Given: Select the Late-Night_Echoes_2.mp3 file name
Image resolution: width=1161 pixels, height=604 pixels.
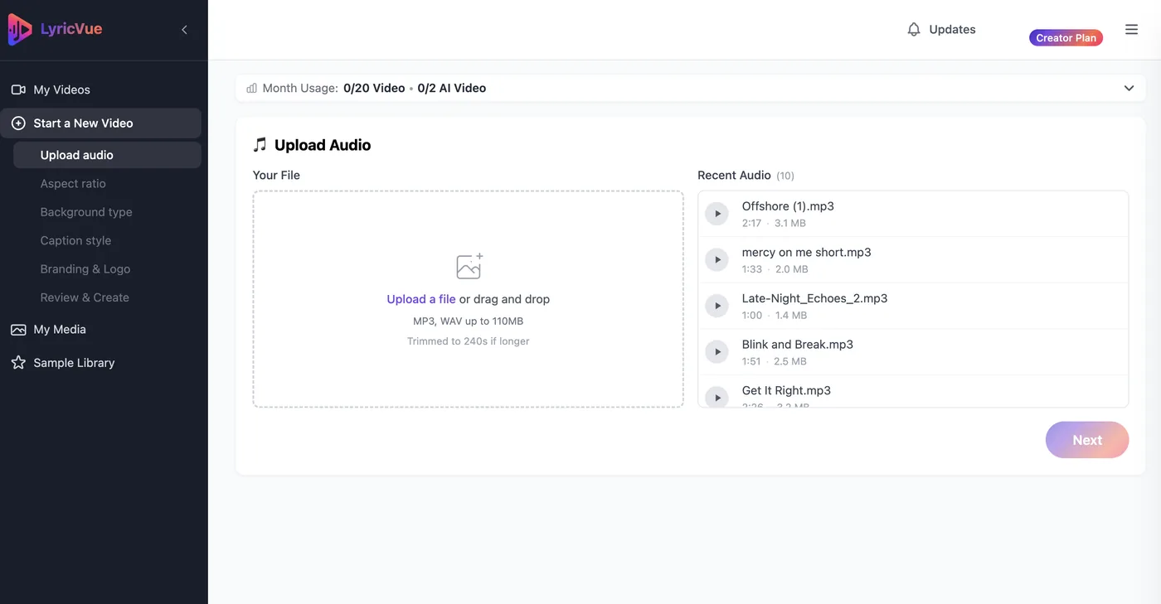Looking at the screenshot, I should 814,298.
